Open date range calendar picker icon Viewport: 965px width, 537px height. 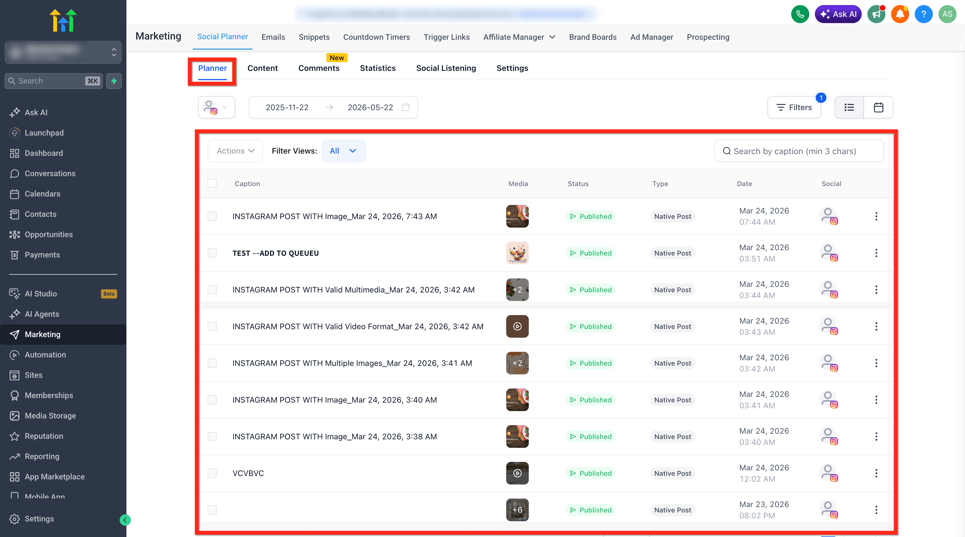(x=406, y=108)
